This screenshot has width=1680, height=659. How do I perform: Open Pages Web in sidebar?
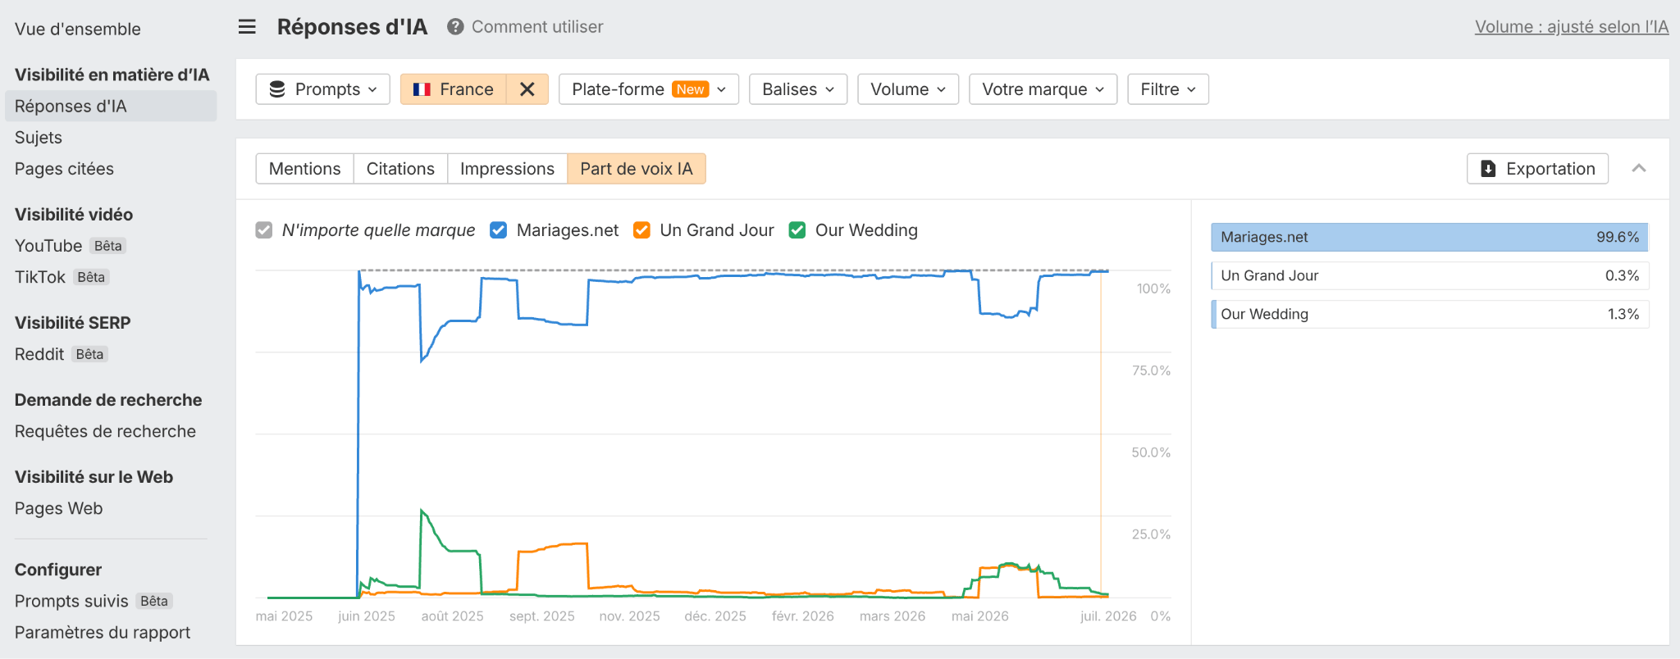[59, 508]
